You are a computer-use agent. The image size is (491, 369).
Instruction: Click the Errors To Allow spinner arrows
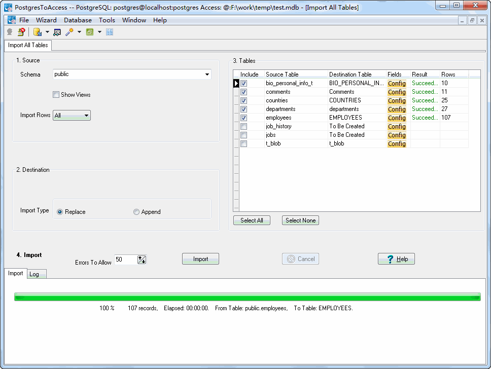[142, 260]
